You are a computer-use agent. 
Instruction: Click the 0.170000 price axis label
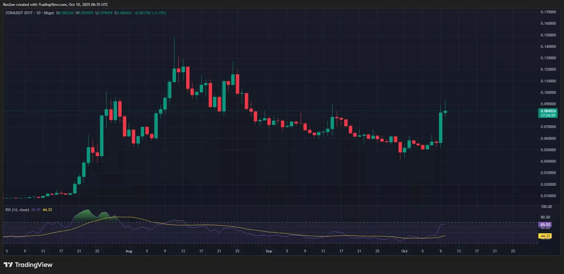pos(548,12)
